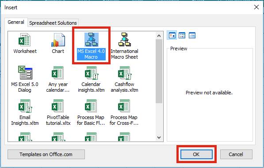This screenshot has width=264, height=168.
Task: Open the Spreadsheet Solutions tab
Action: 53,23
